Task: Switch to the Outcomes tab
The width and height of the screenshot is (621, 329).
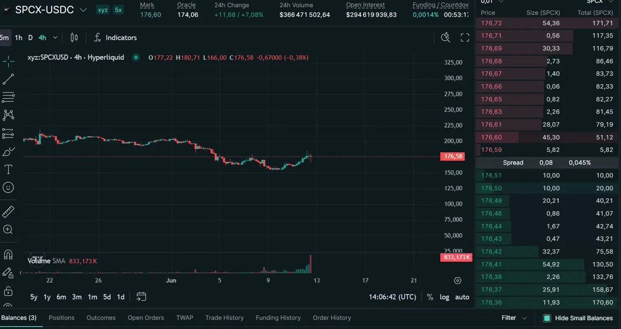Action: point(101,318)
